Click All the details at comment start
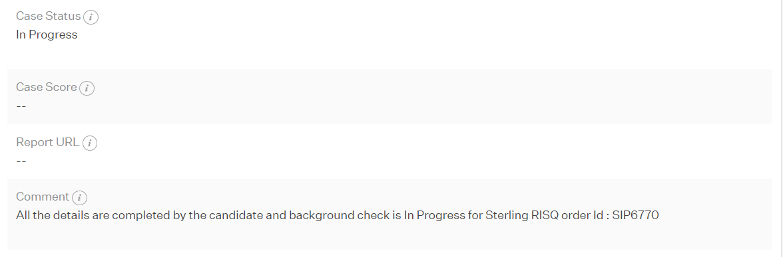 tap(49, 215)
